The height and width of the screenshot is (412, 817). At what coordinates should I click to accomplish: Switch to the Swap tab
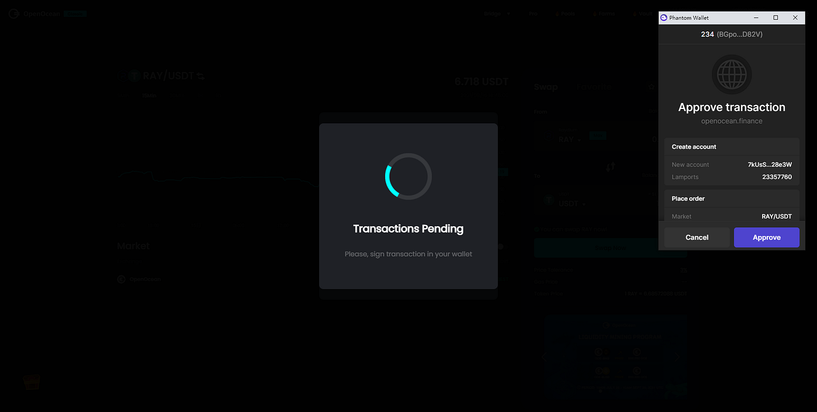coord(546,87)
